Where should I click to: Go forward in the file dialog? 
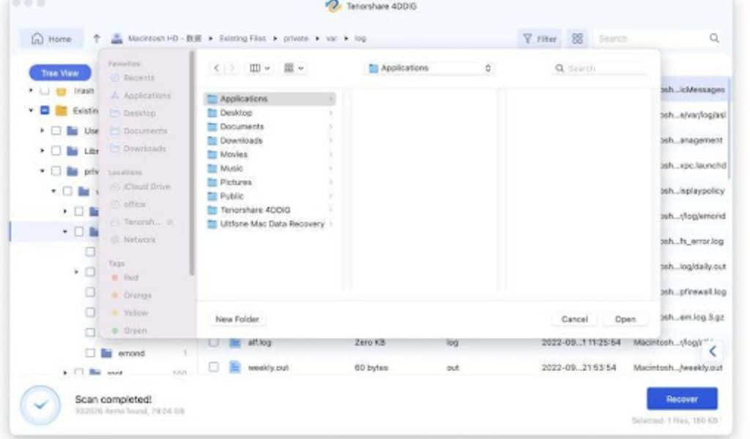(x=232, y=68)
